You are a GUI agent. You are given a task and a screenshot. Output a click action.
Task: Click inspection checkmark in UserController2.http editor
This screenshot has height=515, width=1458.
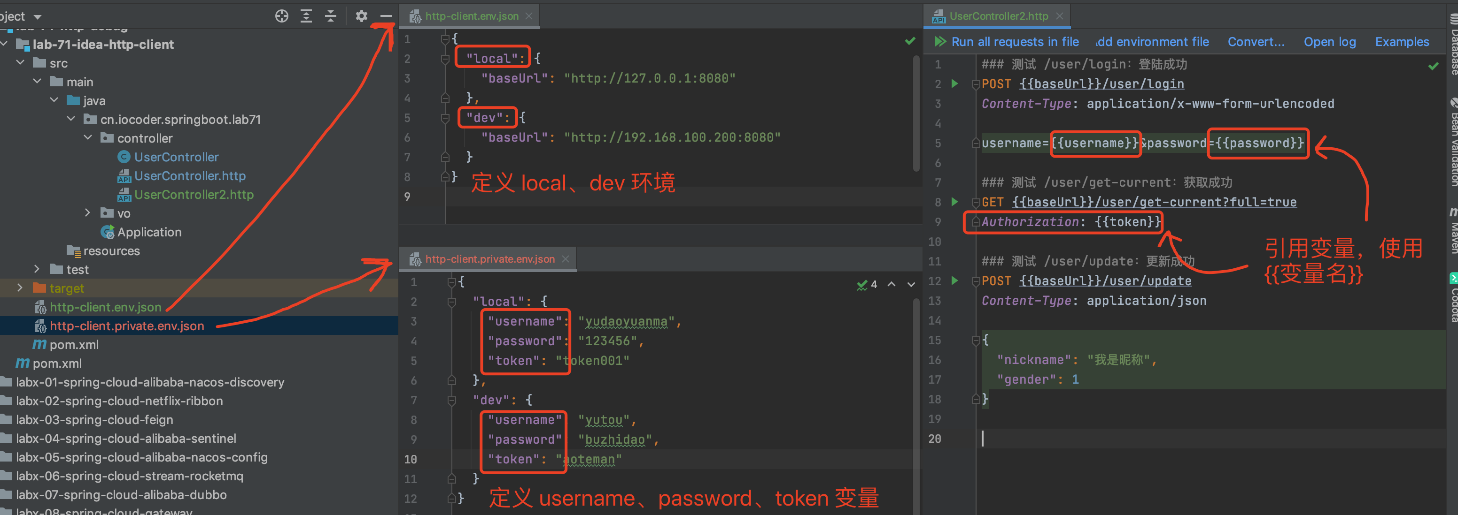click(1433, 66)
